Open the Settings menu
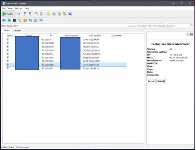This screenshot has height=150, width=196. coord(18,8)
